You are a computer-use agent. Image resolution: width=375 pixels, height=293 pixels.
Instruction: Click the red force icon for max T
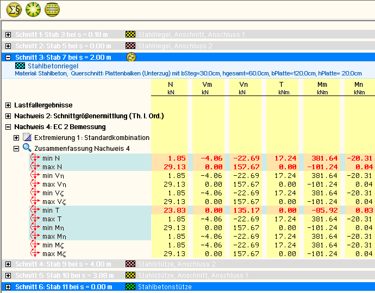click(x=36, y=219)
